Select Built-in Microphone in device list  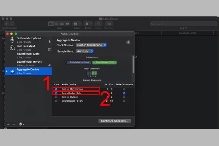pyautogui.click(x=28, y=40)
